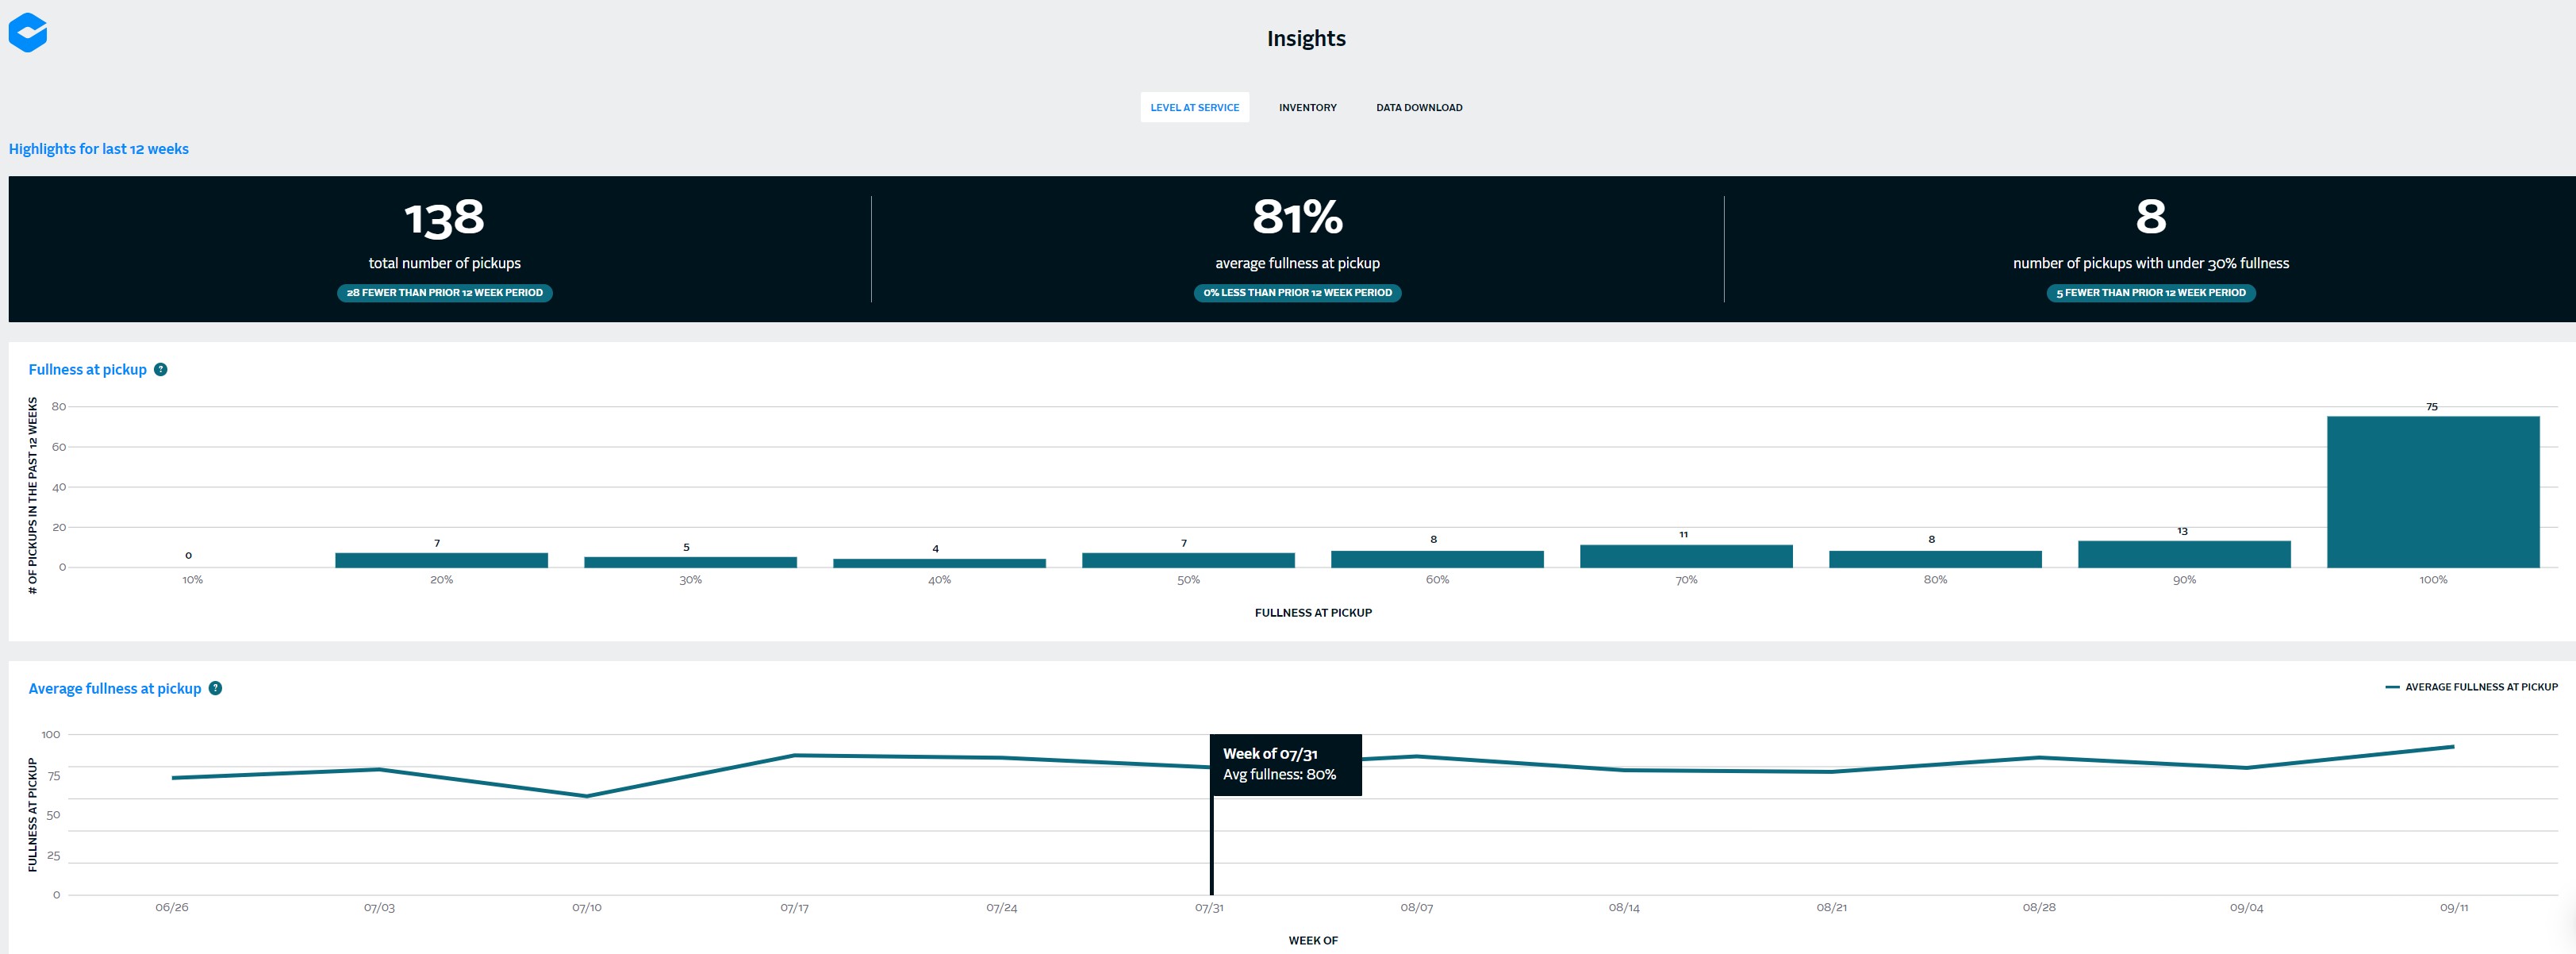Open Fullness at pickup help icon
Viewport: 2576px width, 954px height.
161,369
